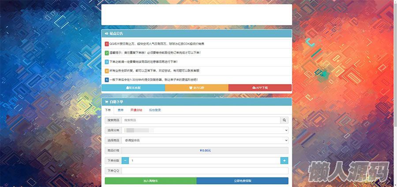
Task: Click the 自助下单 panel title
Action: (116, 102)
